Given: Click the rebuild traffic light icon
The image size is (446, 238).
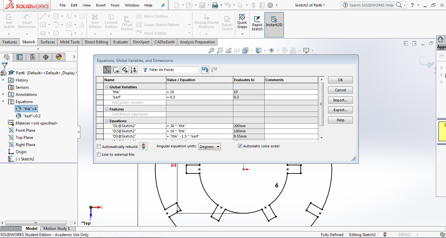Looking at the screenshot, I should [143, 146].
